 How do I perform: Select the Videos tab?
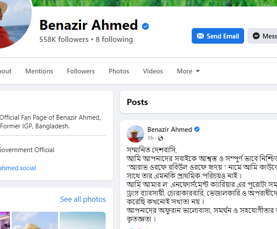[x=153, y=71]
